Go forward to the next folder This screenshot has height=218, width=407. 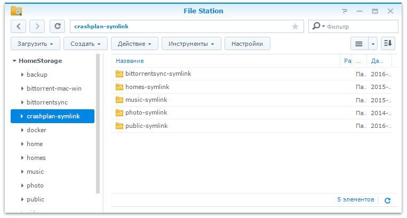coord(37,26)
